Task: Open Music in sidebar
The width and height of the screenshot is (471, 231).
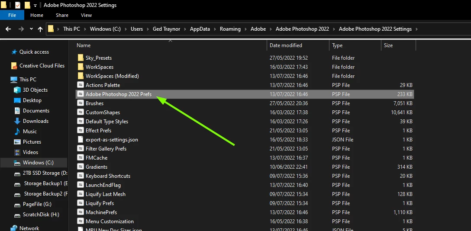Action: 30,132
